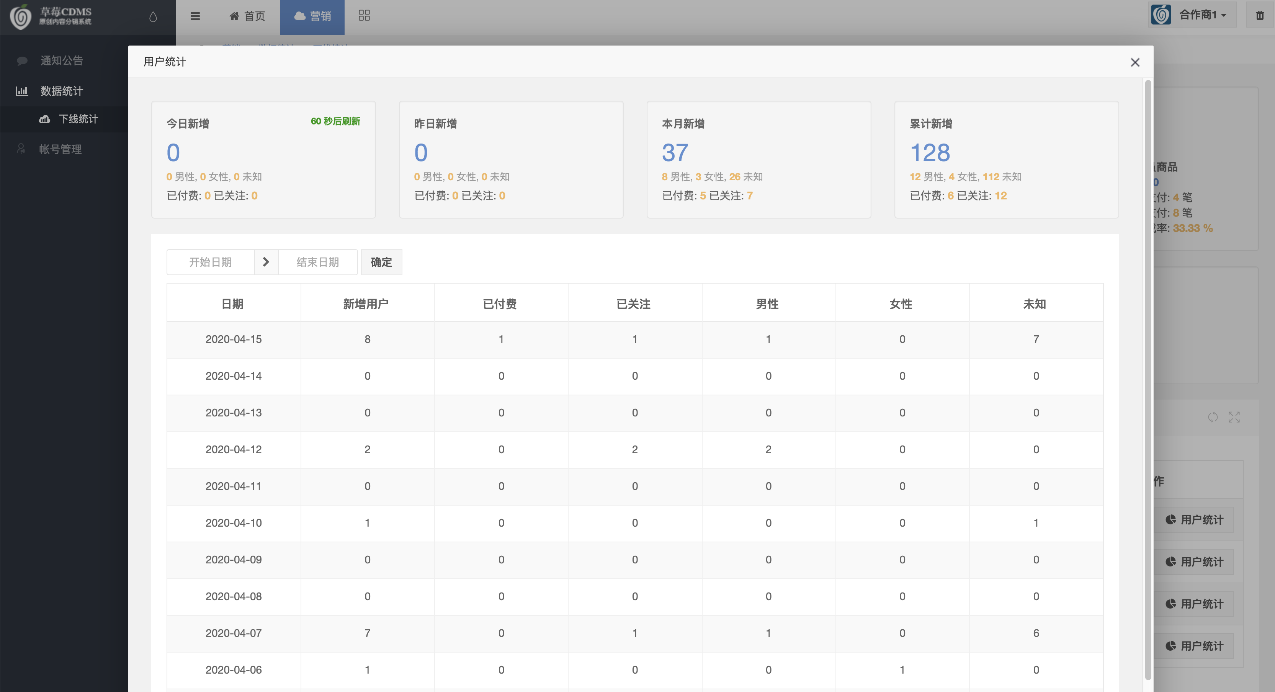
Task: Click the 昨日新增 card title
Action: (436, 124)
